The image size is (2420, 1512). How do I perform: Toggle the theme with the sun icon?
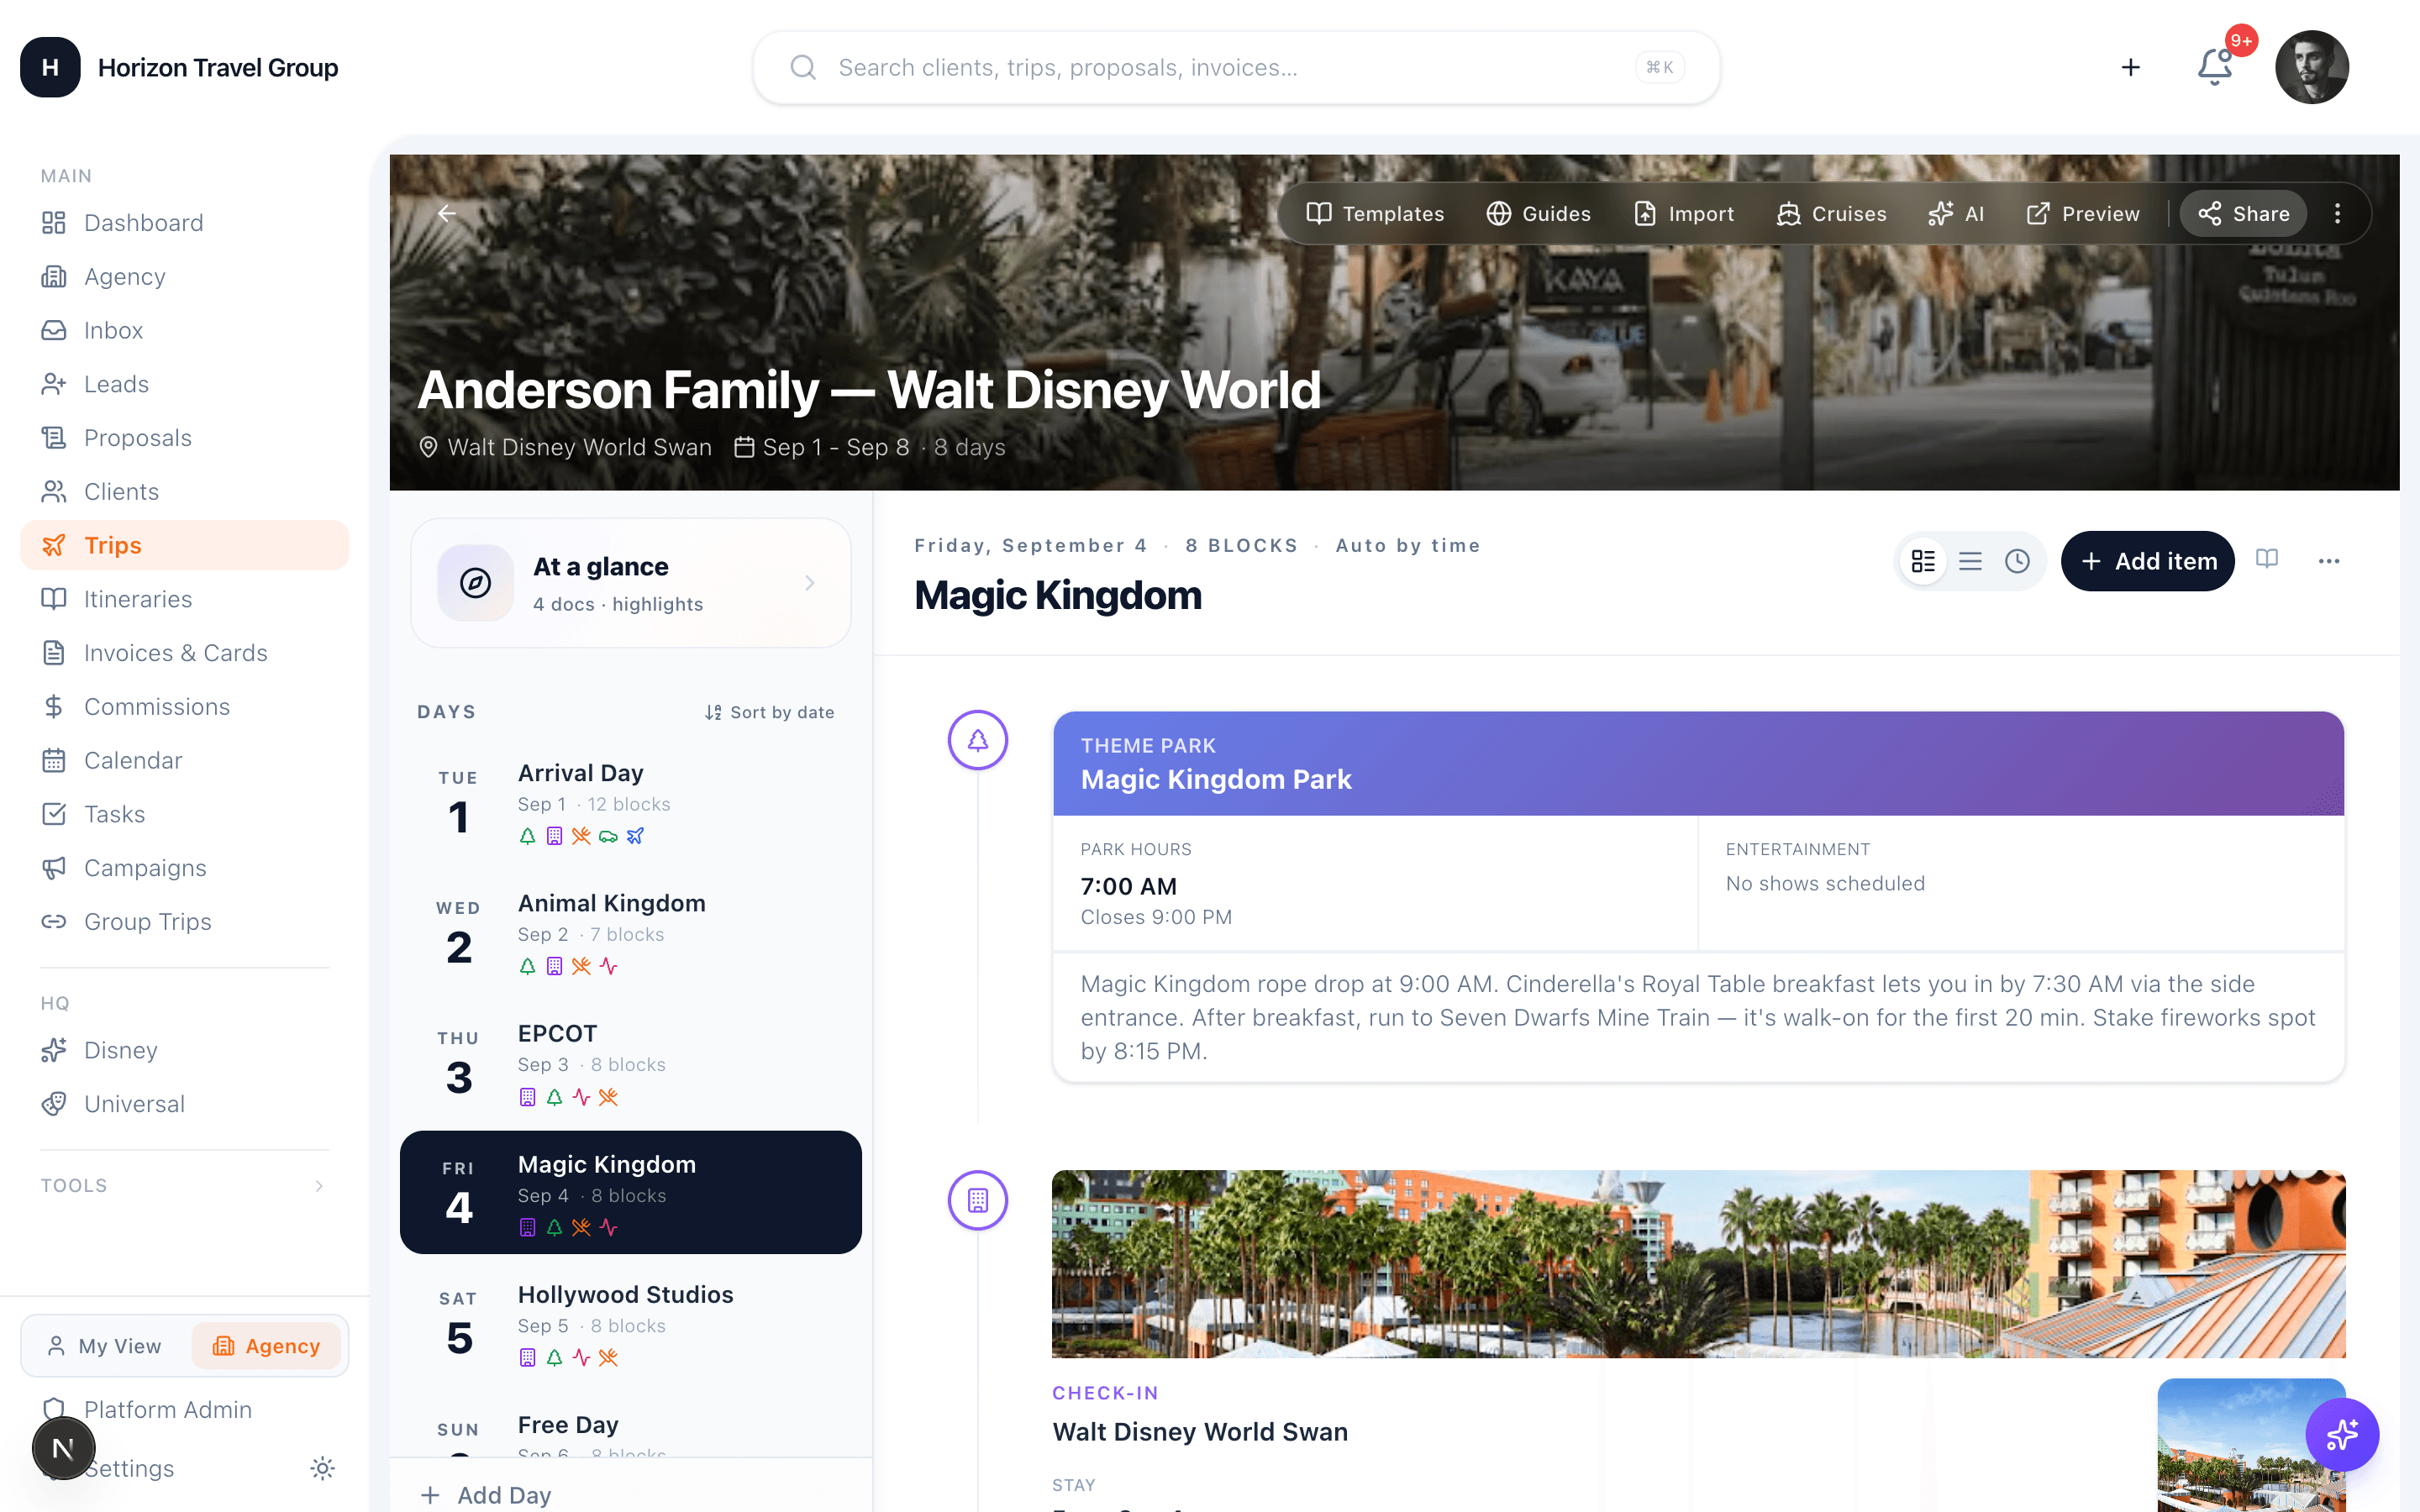(x=322, y=1468)
